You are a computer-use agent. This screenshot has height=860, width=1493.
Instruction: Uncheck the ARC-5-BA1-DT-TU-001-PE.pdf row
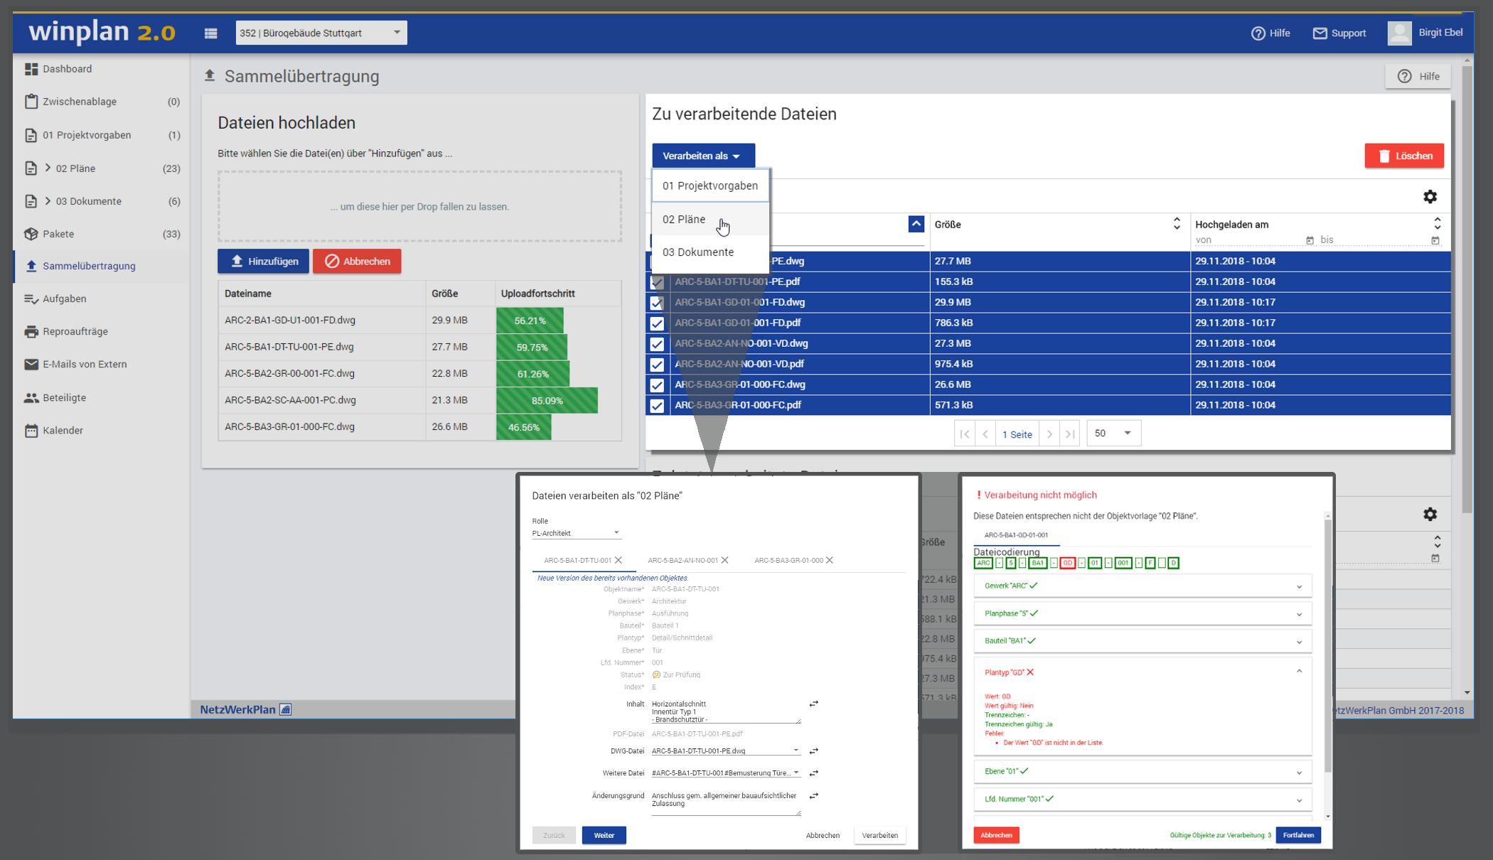point(657,282)
